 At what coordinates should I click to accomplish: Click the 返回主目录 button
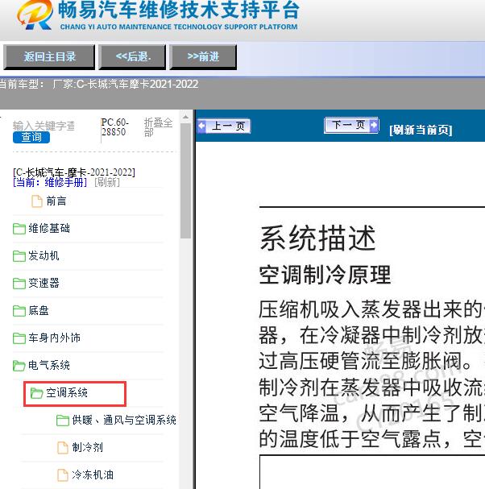pos(49,56)
